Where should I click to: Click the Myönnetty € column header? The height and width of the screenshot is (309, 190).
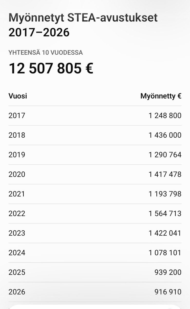pos(161,96)
